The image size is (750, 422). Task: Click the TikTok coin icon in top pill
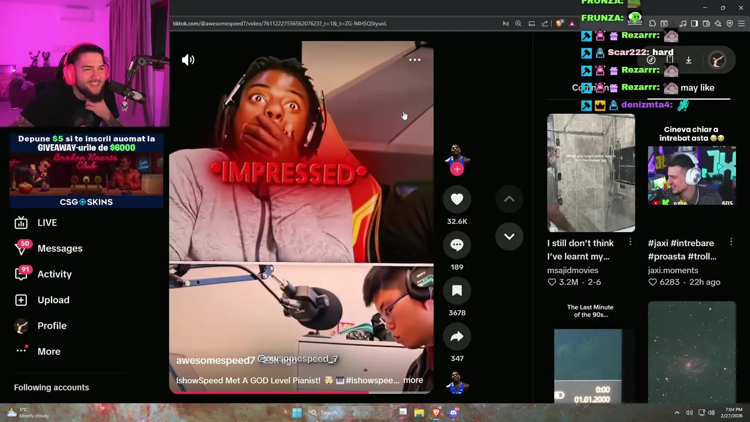pos(651,60)
